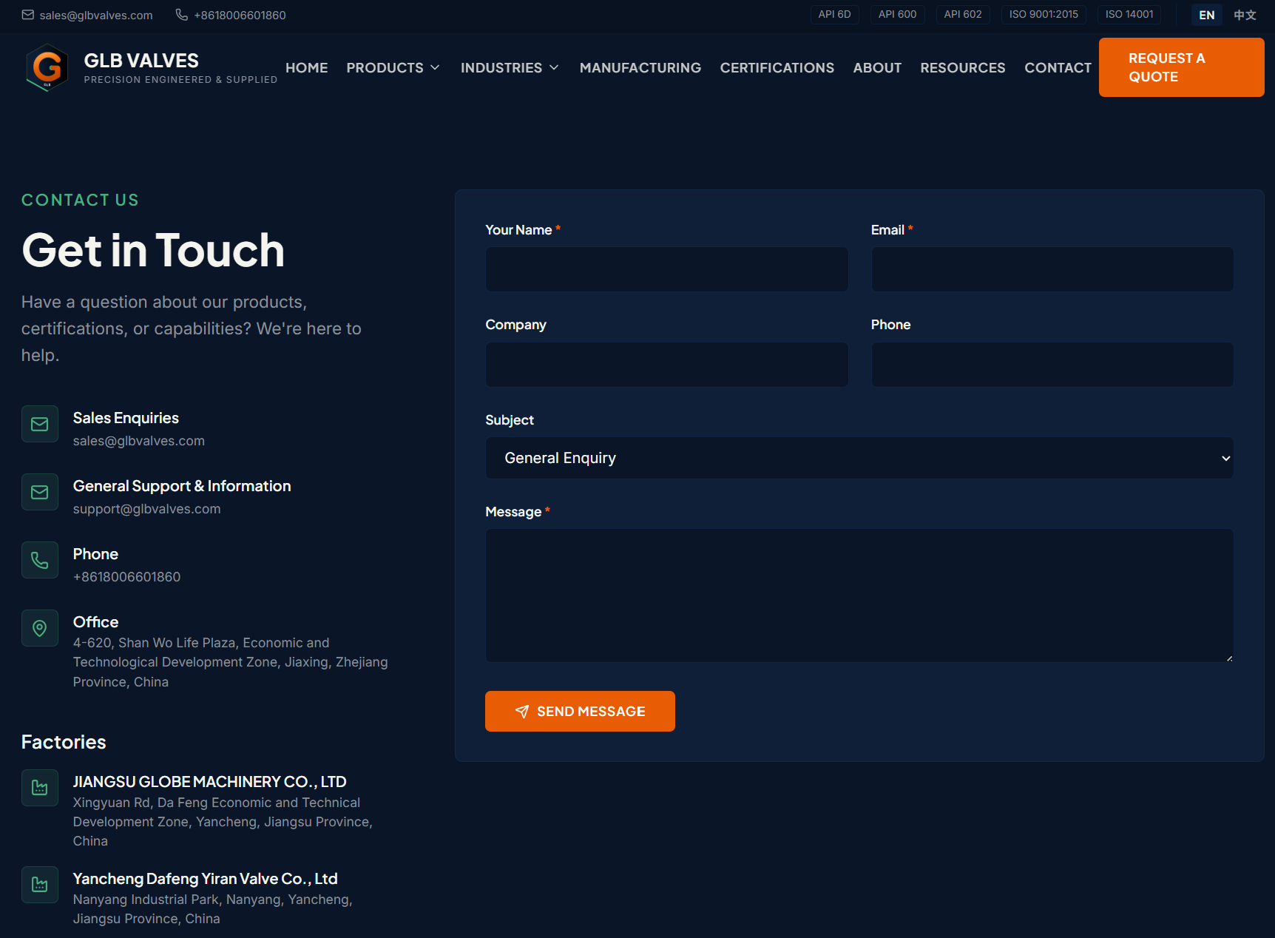Click the Jiangsu Globe Machinery factory icon
Screen dimensions: 1275x938
click(x=40, y=788)
